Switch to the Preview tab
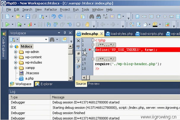This screenshot has width=180, height=120. click(x=94, y=84)
